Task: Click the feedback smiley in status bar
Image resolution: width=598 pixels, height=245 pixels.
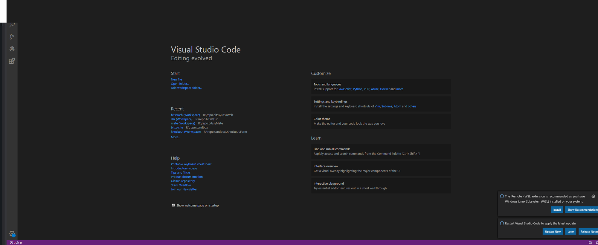Action: 590,243
